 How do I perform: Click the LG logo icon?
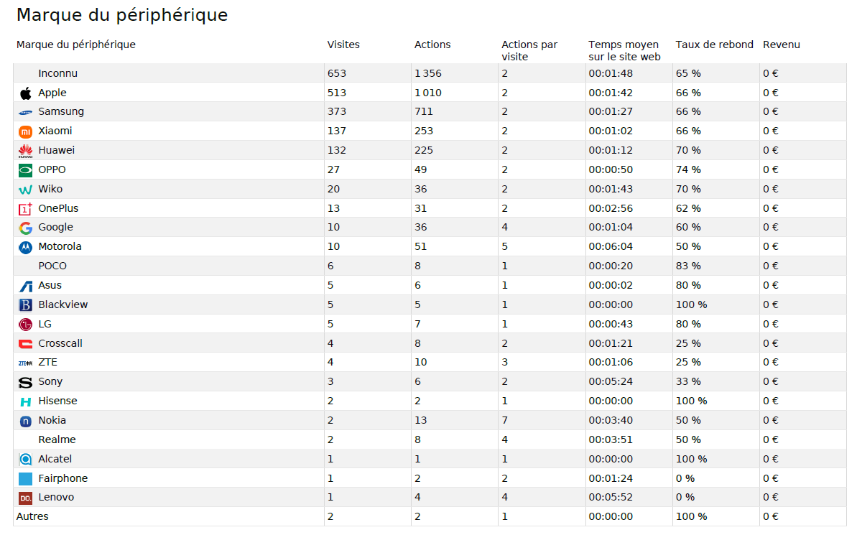tap(26, 325)
